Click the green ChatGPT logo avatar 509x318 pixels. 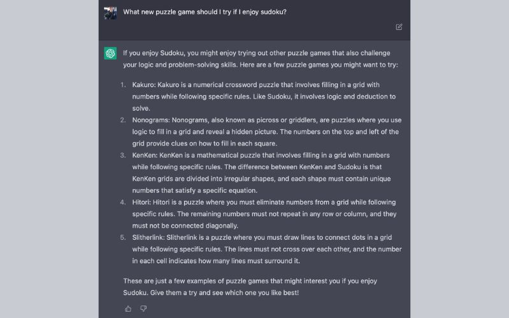(x=110, y=53)
